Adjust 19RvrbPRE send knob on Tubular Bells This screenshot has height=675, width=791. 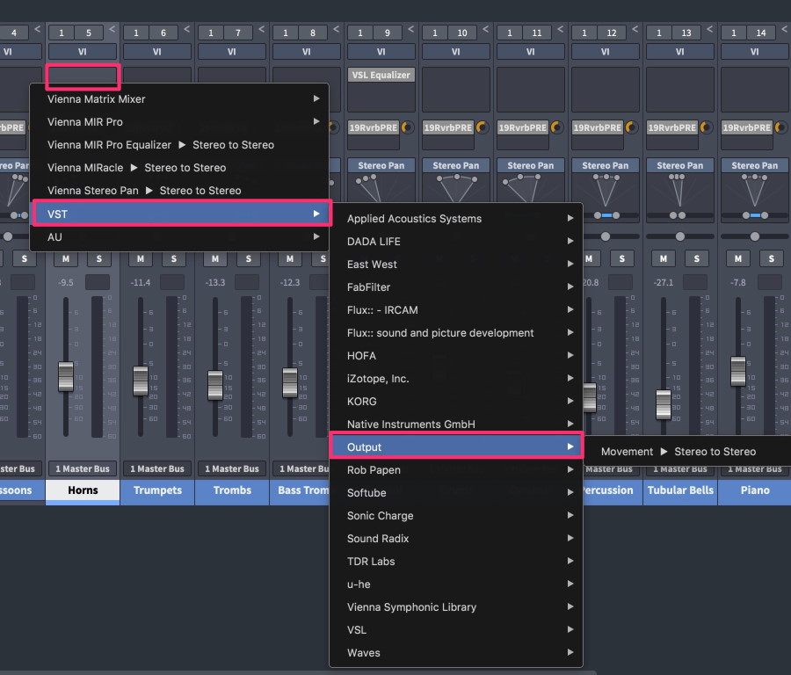pyautogui.click(x=707, y=127)
